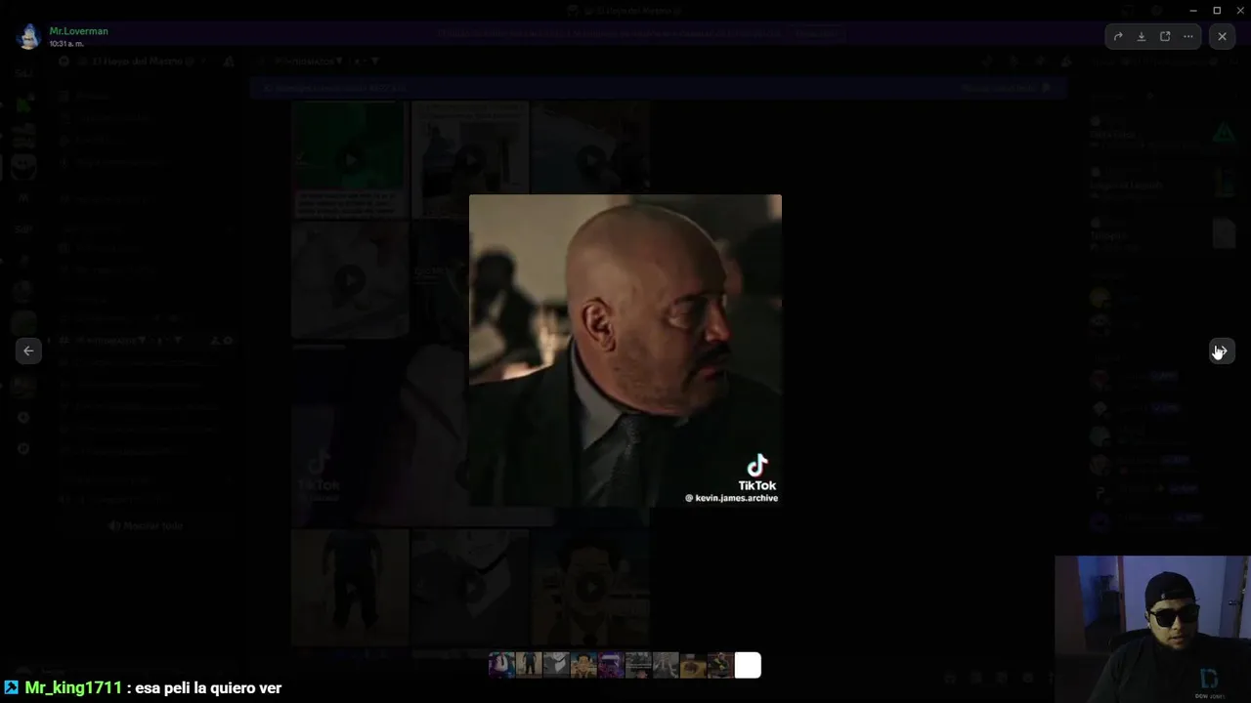Viewport: 1251px width, 703px height.
Task: Select the white highlighted thumbnail in the strip
Action: coord(748,665)
